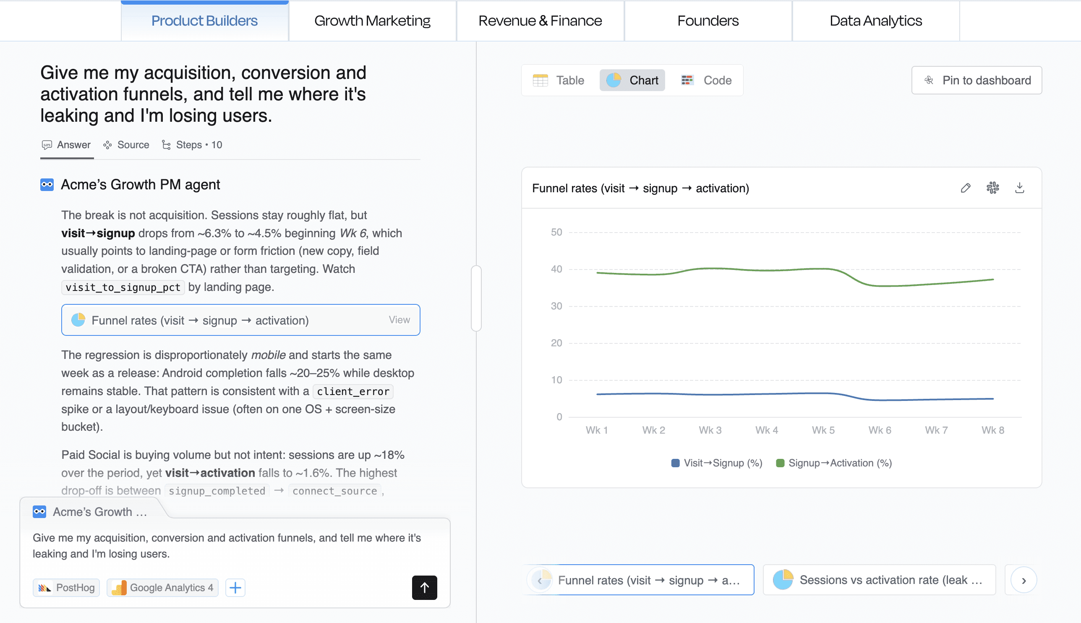Viewport: 1081px width, 623px height.
Task: Collapse the Acme's Growth chat panel
Action: [92, 511]
